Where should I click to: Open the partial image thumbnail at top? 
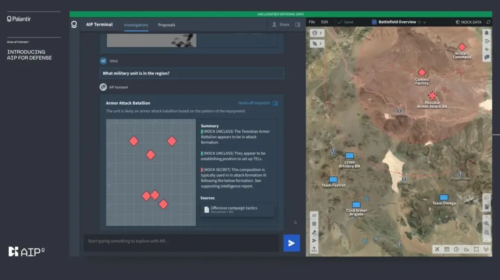[151, 41]
